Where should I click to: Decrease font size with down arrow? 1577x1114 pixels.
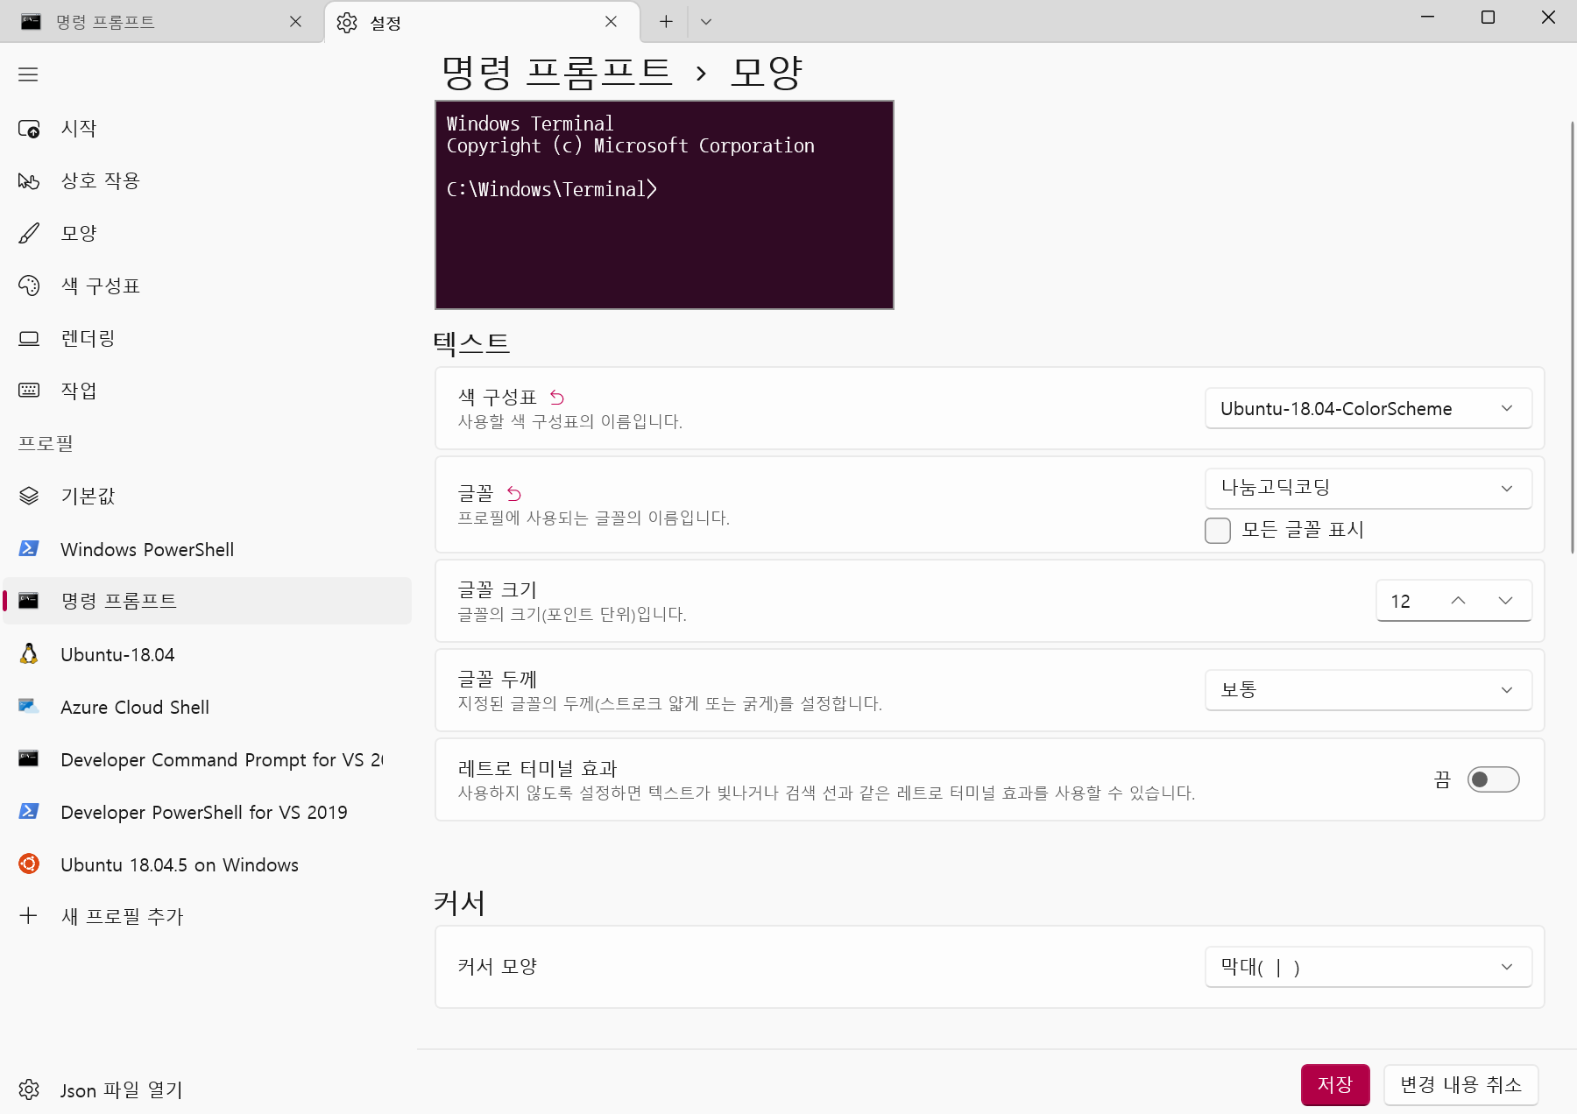(x=1505, y=601)
